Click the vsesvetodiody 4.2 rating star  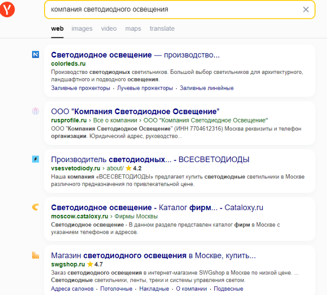pos(128,168)
